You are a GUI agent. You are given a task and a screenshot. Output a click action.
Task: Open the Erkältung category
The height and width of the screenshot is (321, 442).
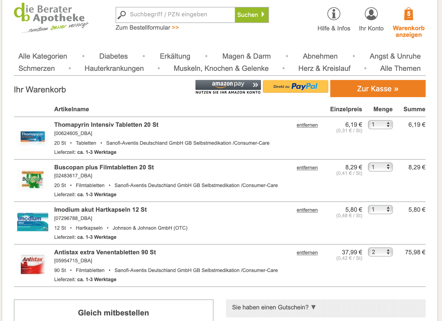[175, 56]
